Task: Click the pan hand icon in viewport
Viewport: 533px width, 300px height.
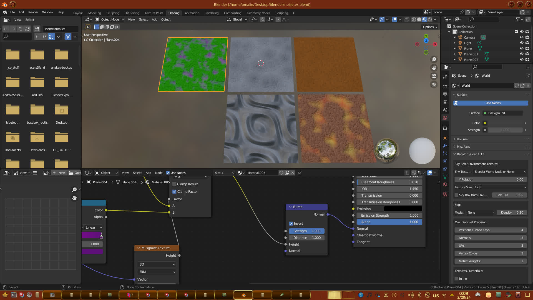Action: pos(434,68)
